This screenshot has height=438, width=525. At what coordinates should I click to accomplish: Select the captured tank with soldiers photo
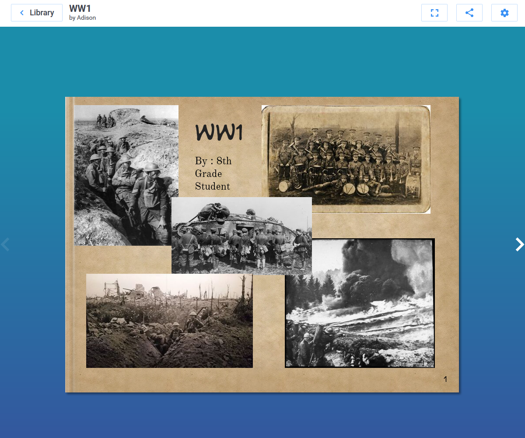pyautogui.click(x=241, y=235)
